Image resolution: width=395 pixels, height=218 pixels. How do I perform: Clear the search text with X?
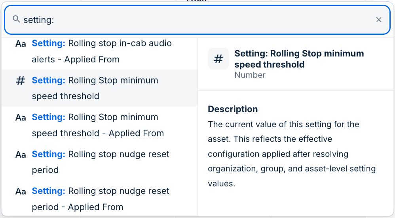(x=379, y=20)
